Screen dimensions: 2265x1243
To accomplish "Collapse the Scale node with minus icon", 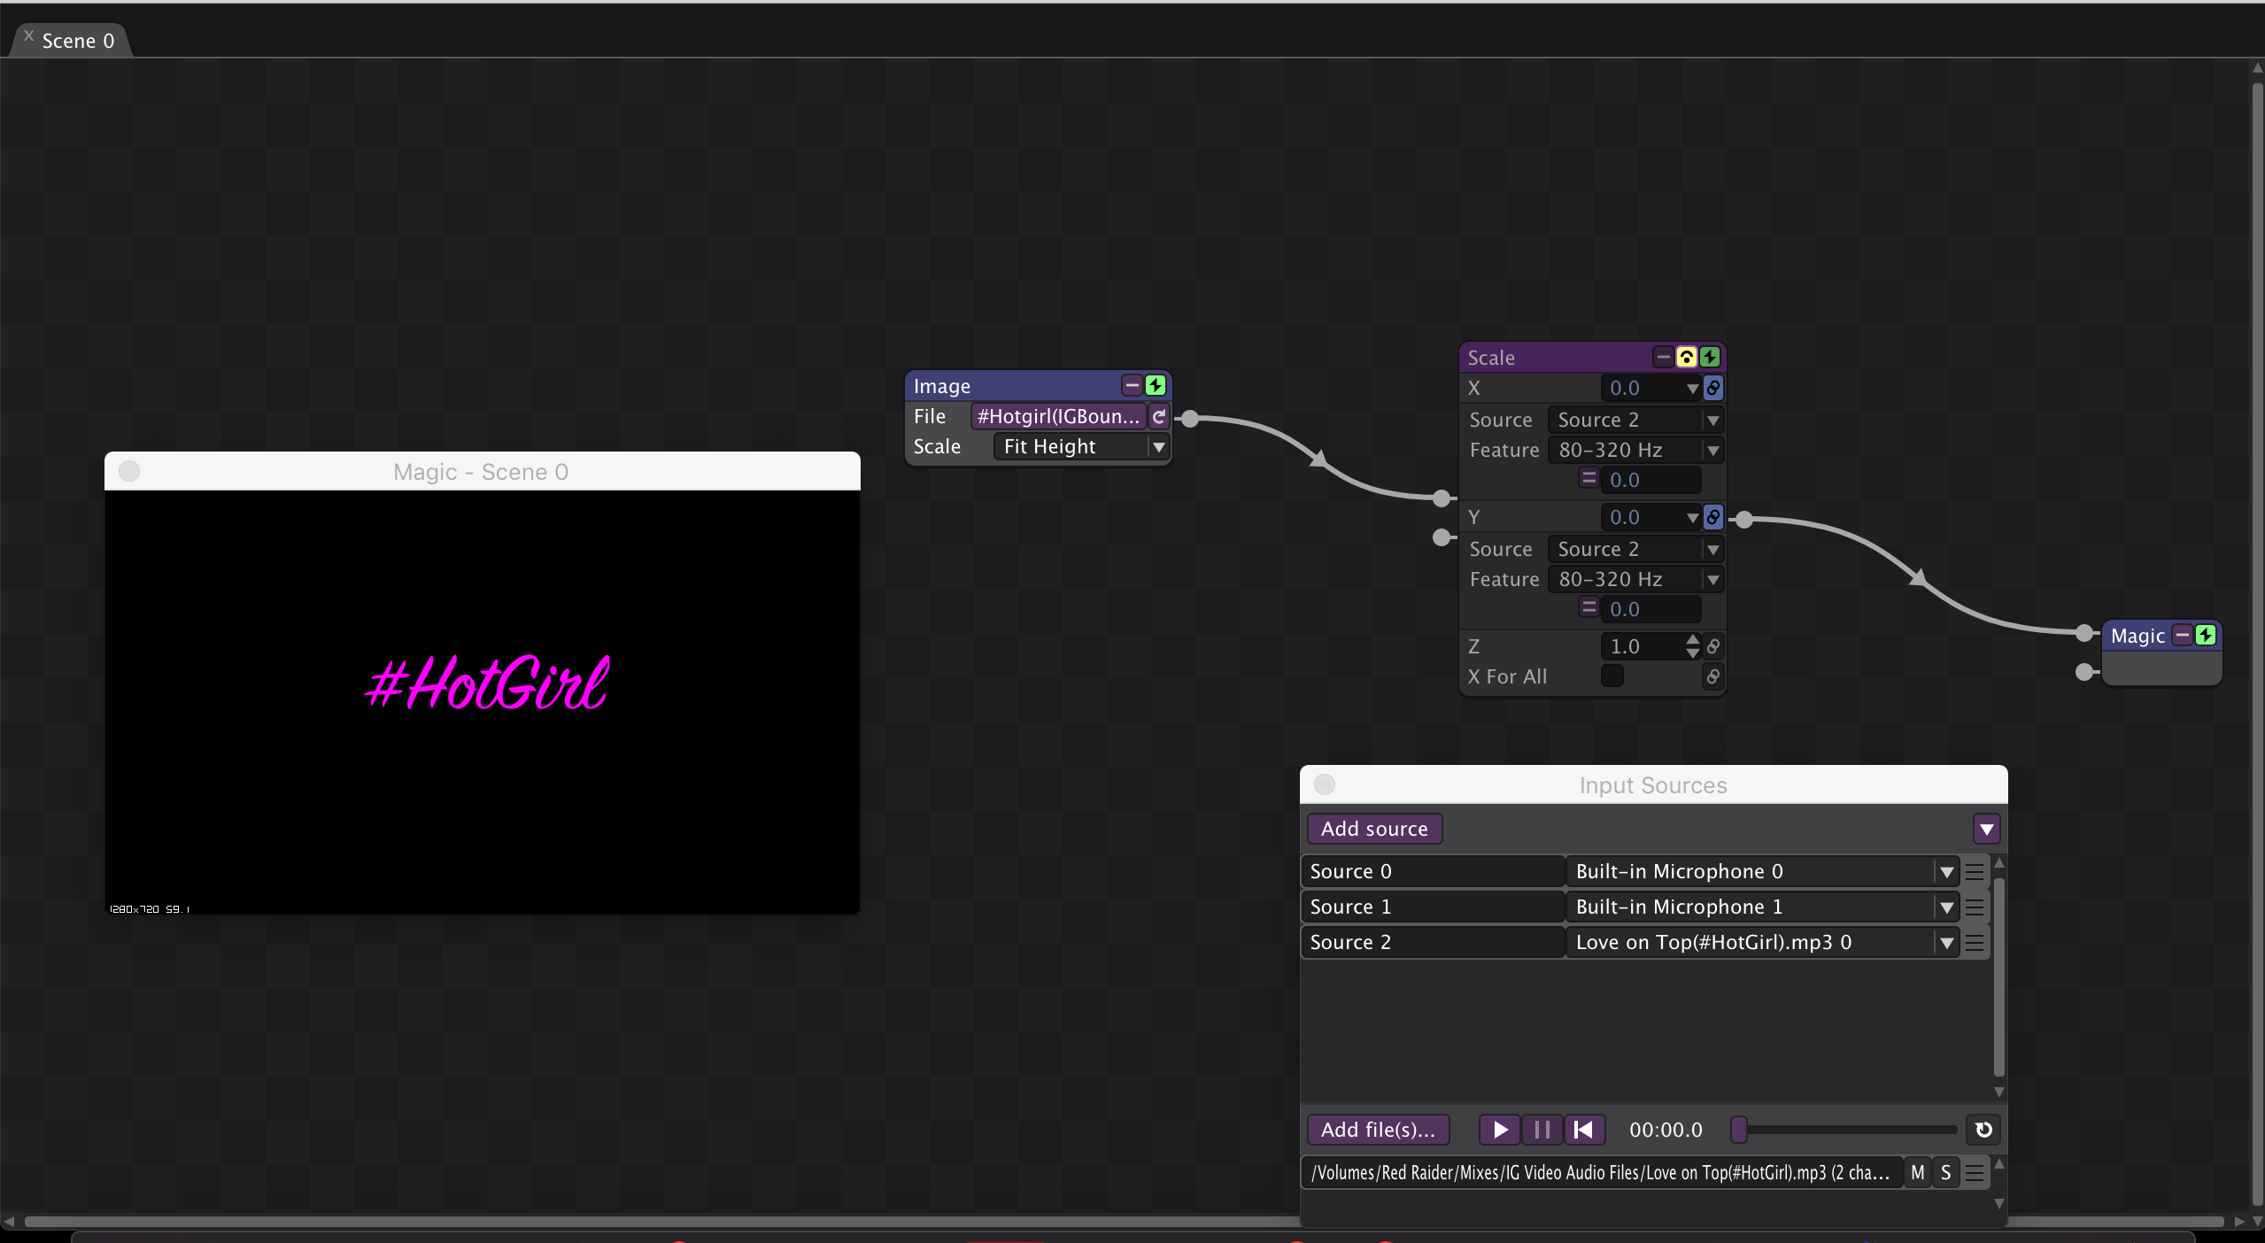I will click(1663, 358).
